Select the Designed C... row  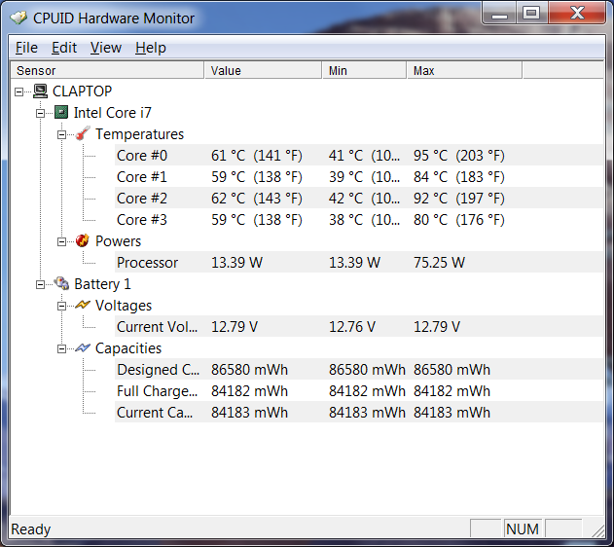359,369
